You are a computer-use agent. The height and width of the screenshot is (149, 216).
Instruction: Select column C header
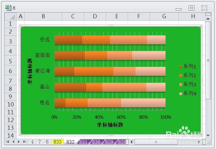[73, 16]
